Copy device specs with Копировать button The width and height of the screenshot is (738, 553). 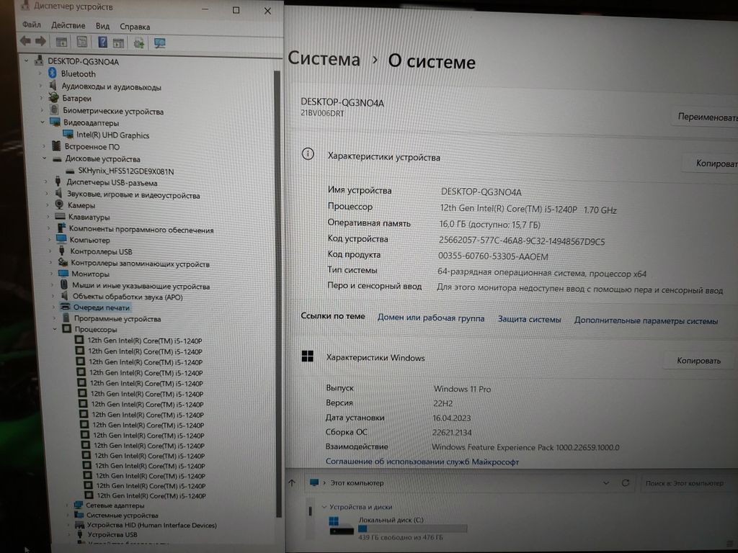[x=711, y=163]
